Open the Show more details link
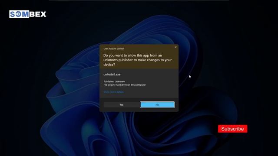This screenshot has height=156, width=278. click(x=114, y=92)
